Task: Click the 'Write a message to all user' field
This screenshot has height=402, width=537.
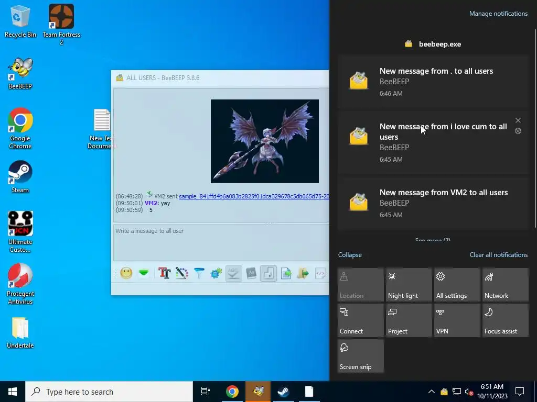Action: pyautogui.click(x=221, y=242)
